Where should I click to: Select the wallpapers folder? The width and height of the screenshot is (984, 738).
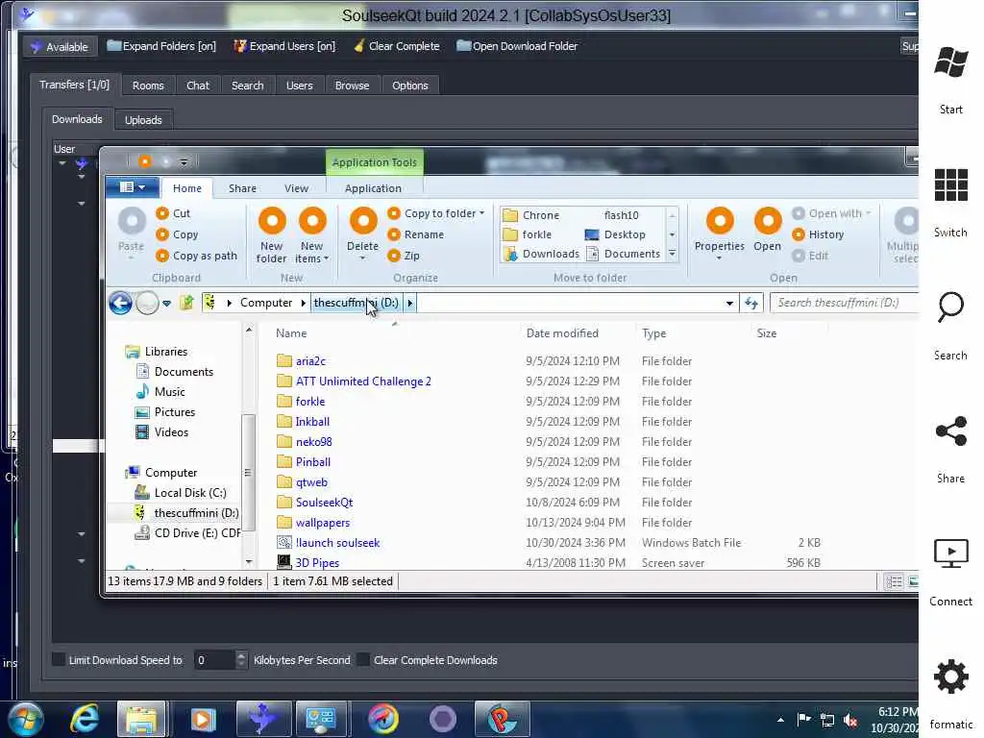313,522
